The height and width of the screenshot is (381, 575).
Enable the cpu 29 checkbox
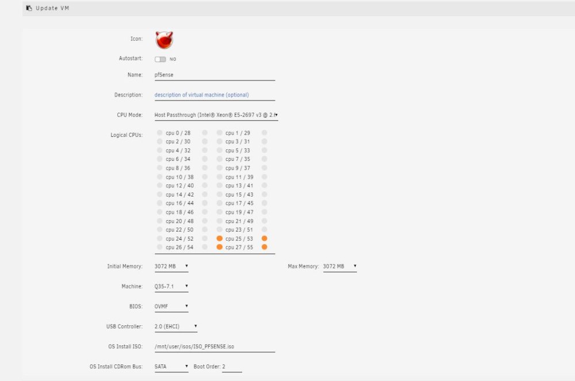point(264,133)
